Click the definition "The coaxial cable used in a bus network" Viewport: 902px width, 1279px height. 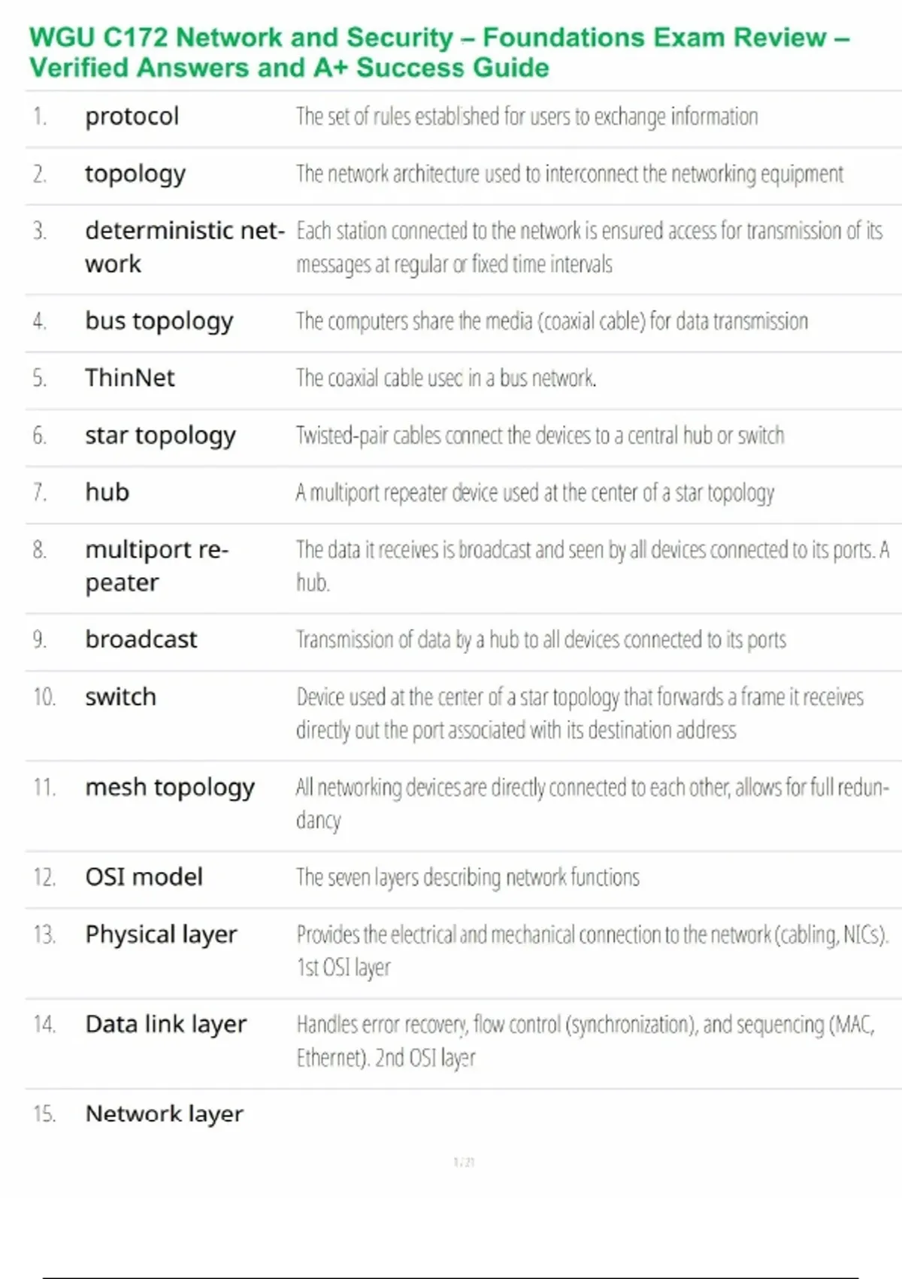pyautogui.click(x=446, y=378)
